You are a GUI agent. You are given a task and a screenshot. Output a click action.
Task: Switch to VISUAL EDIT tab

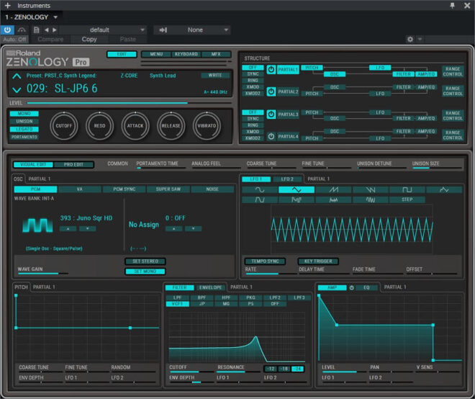(33, 165)
